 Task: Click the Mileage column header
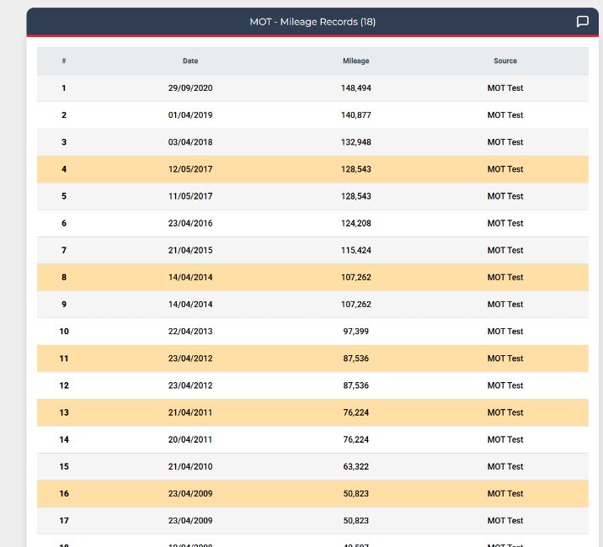click(355, 61)
